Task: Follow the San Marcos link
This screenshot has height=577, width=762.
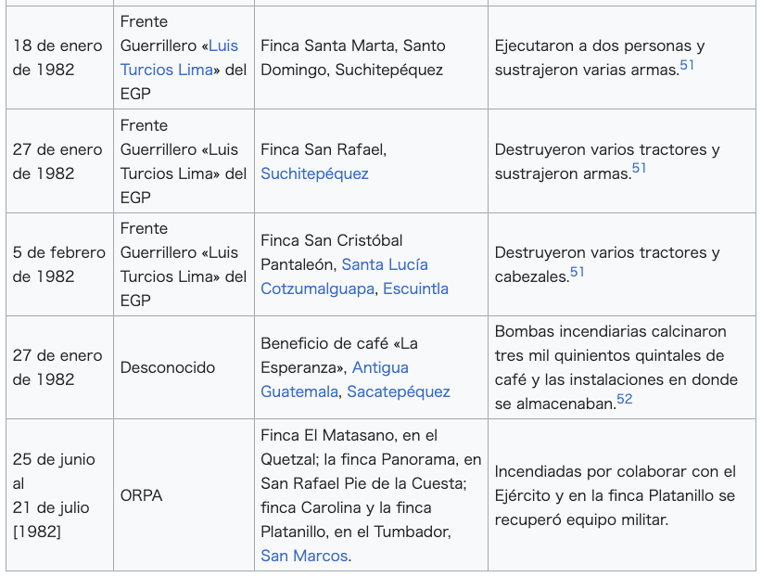Action: coord(304,556)
